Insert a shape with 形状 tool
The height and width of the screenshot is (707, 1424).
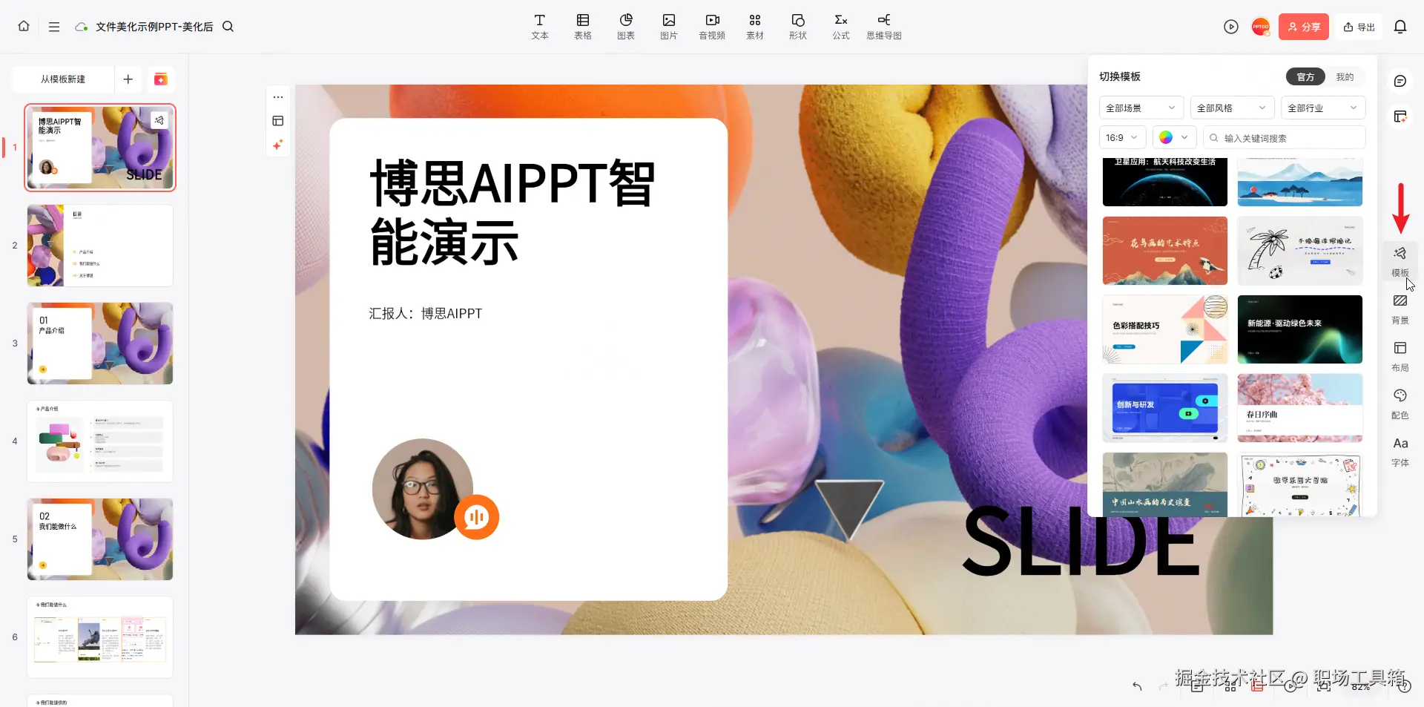[x=798, y=26]
